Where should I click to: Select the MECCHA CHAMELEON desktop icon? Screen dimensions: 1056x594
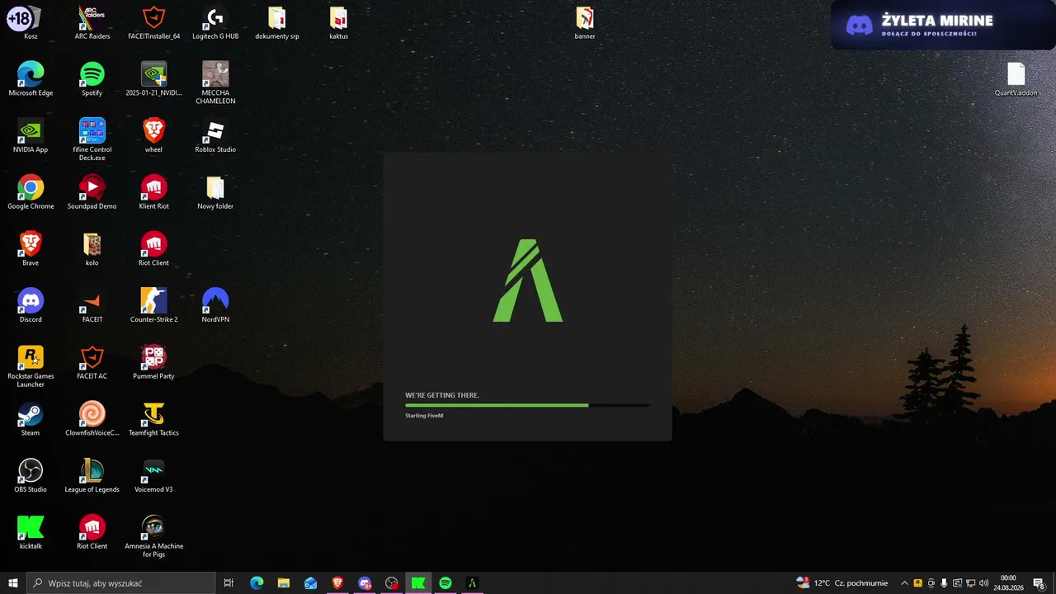point(215,82)
